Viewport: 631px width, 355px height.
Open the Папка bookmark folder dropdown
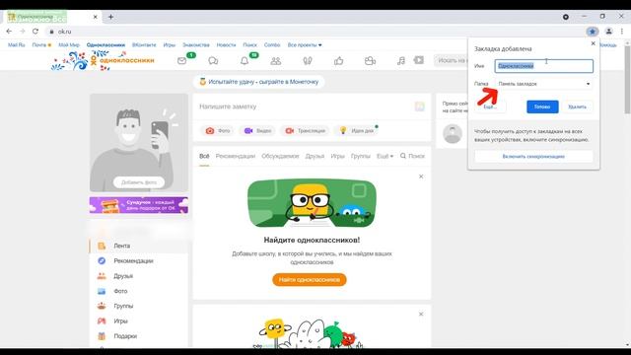[544, 84]
